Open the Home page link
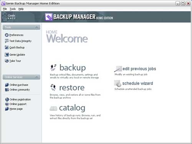Screen dimensions: 192x144 click(16, 109)
